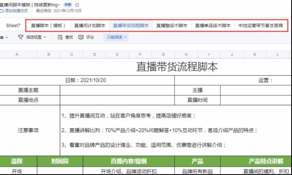
Task: Click the 最近修改 date text
Action: [x=59, y=11]
